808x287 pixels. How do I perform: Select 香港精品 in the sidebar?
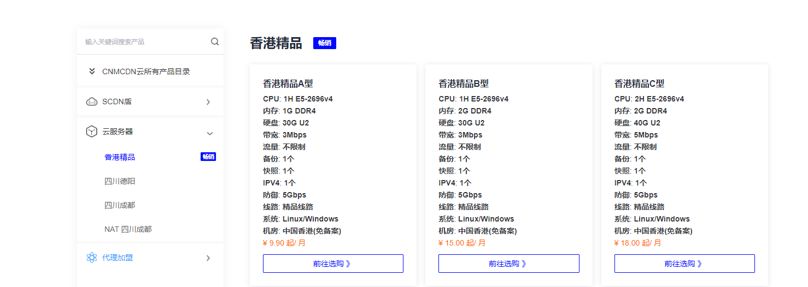[120, 157]
